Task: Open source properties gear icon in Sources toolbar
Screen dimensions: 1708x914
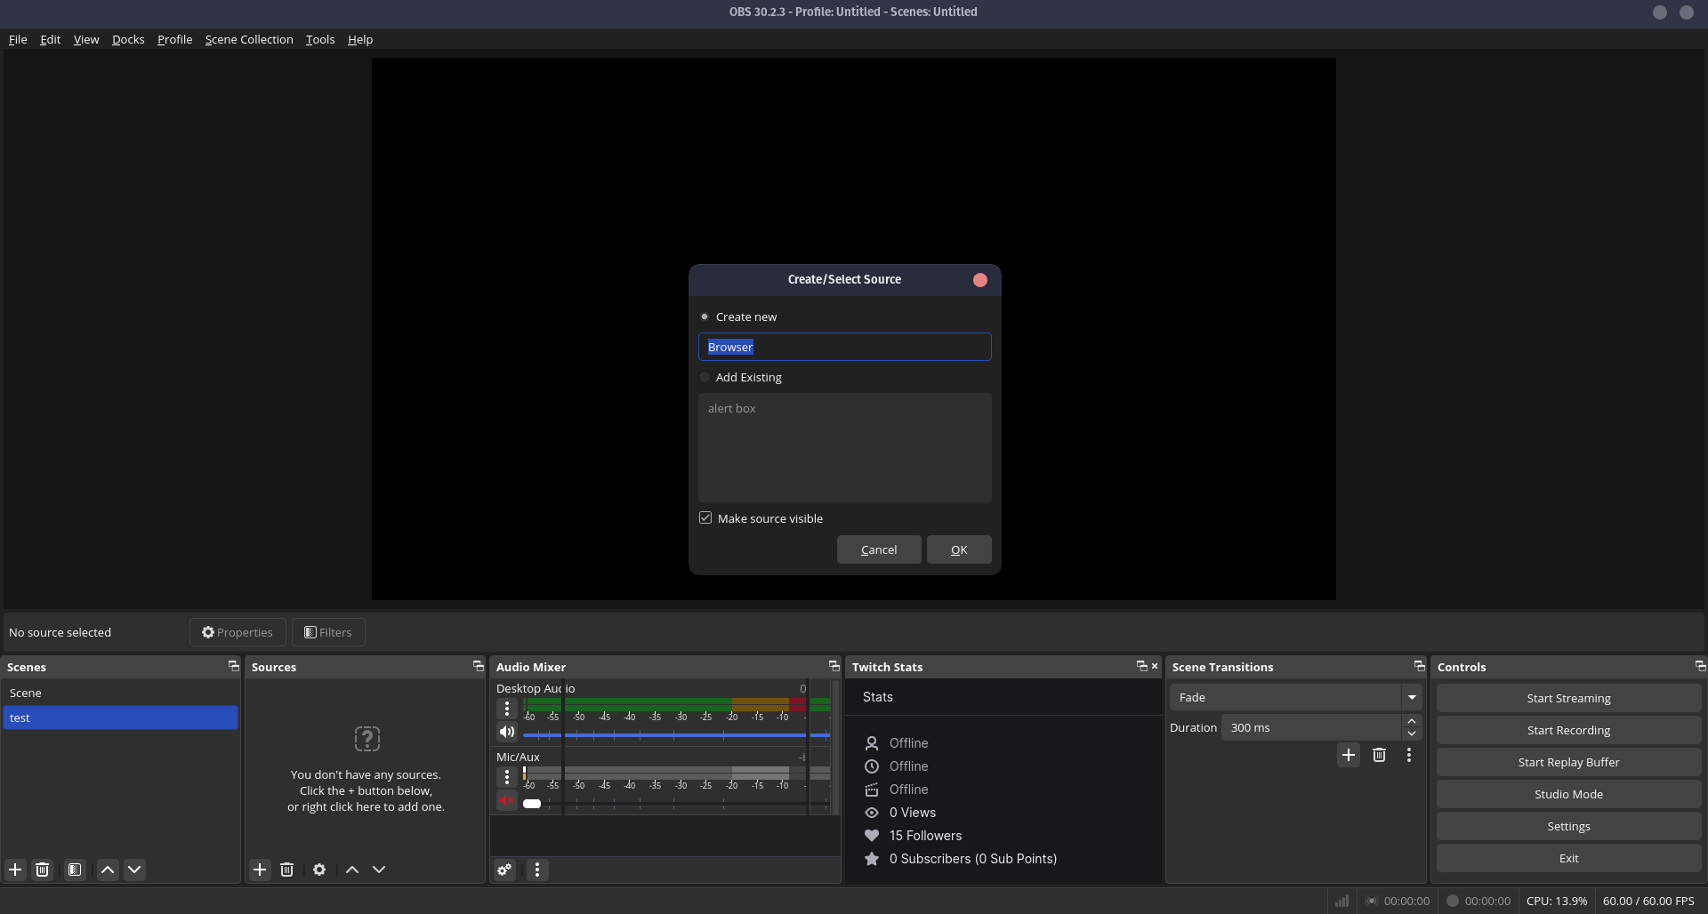Action: point(319,870)
